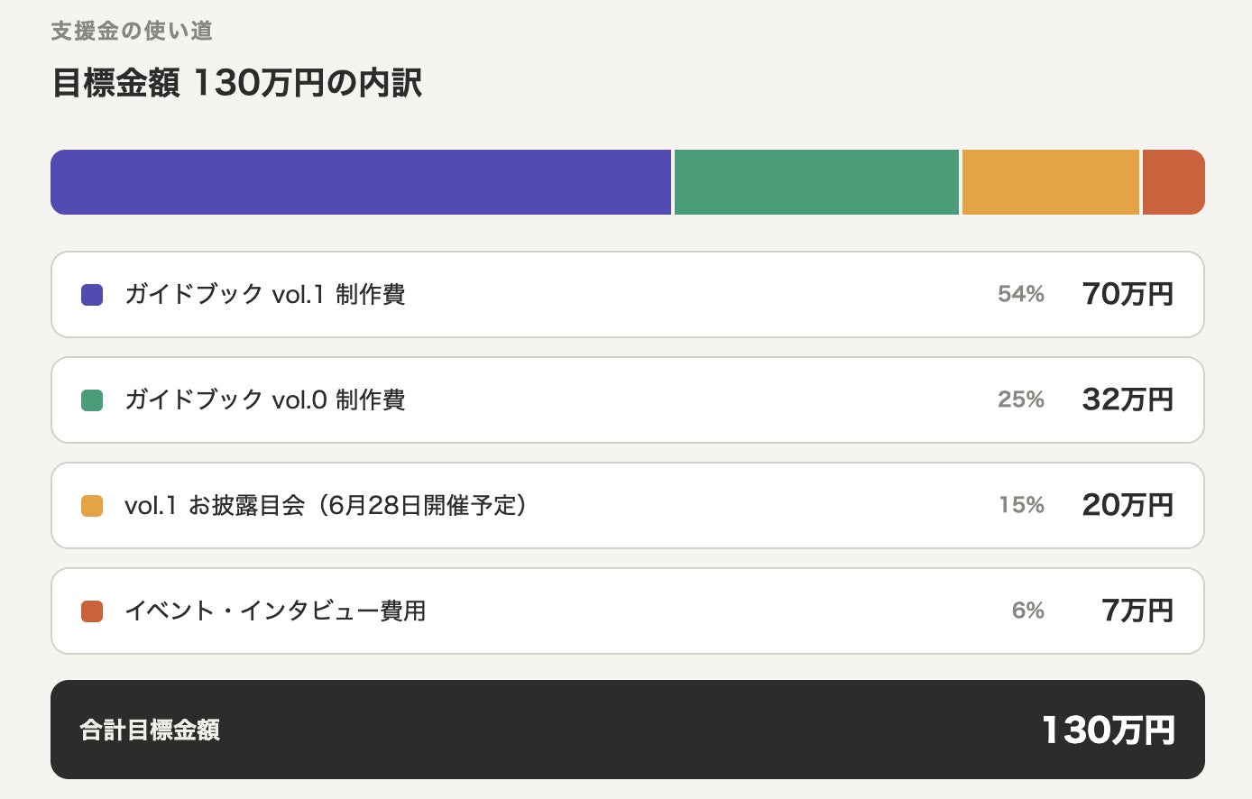Click the 20万円 amount

coord(1128,506)
